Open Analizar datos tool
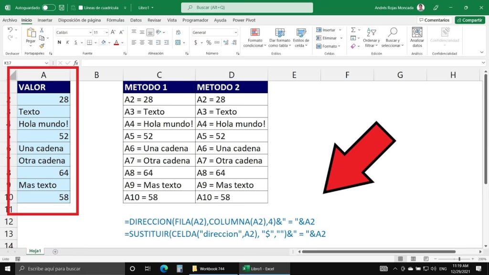Image resolution: width=489 pixels, height=275 pixels. coord(417,37)
